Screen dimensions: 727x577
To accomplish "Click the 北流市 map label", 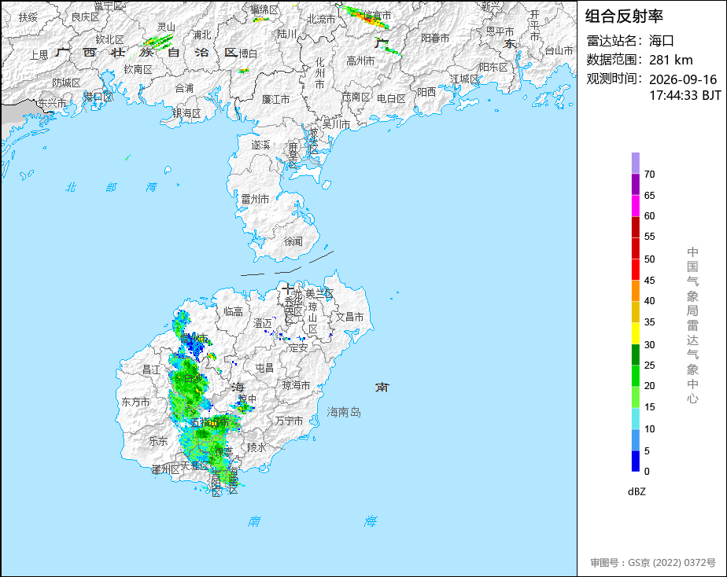I will (x=321, y=19).
